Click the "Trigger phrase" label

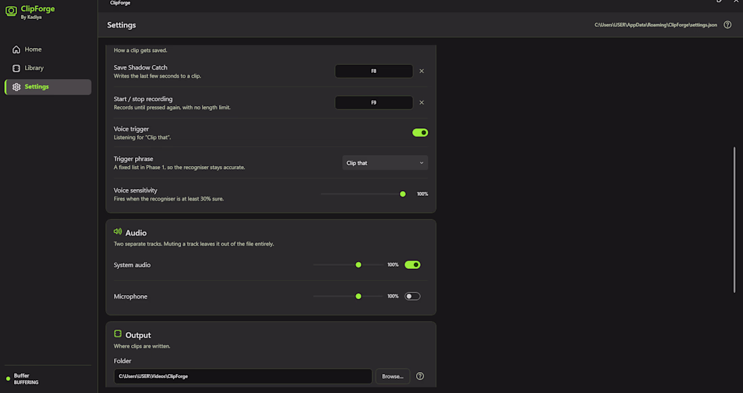(133, 159)
